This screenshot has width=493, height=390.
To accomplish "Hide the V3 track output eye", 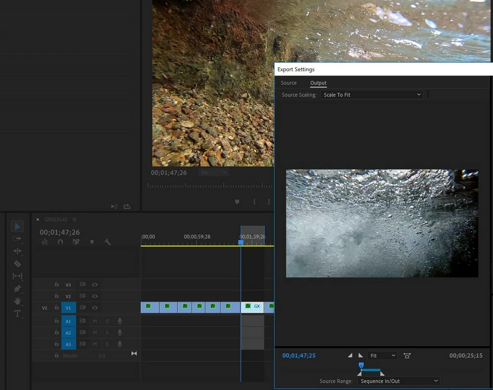I will pyautogui.click(x=95, y=285).
